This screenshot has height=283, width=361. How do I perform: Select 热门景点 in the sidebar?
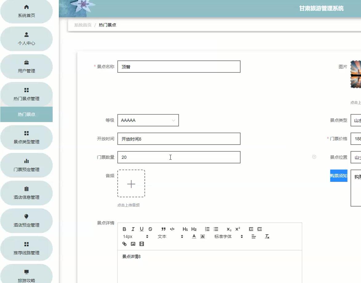(x=27, y=114)
